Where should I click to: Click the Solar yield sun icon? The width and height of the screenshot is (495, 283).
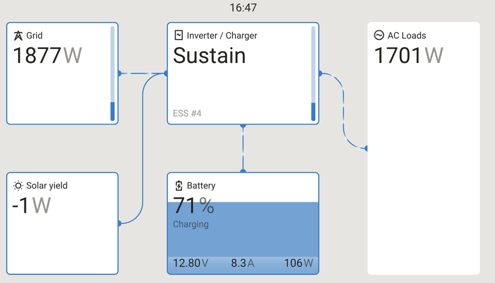click(x=18, y=186)
